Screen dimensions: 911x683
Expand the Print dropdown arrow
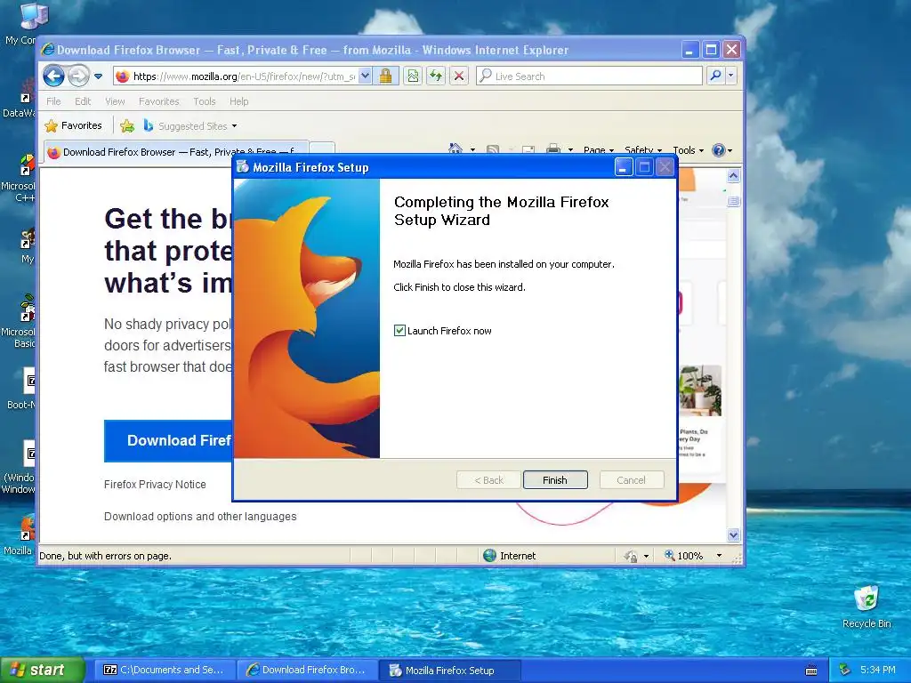coord(570,149)
